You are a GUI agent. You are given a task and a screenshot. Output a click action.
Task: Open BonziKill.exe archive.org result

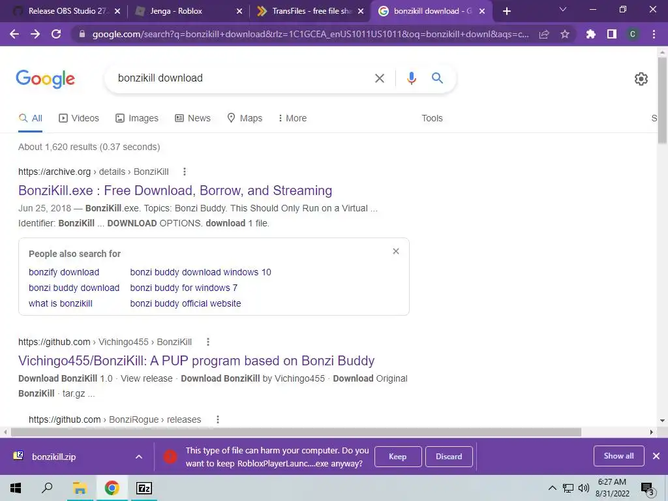pos(175,190)
